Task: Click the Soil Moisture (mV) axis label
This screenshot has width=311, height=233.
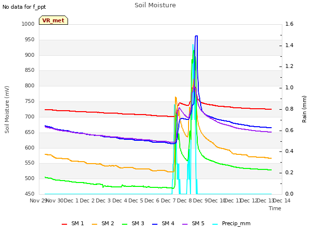Action: tap(7, 110)
